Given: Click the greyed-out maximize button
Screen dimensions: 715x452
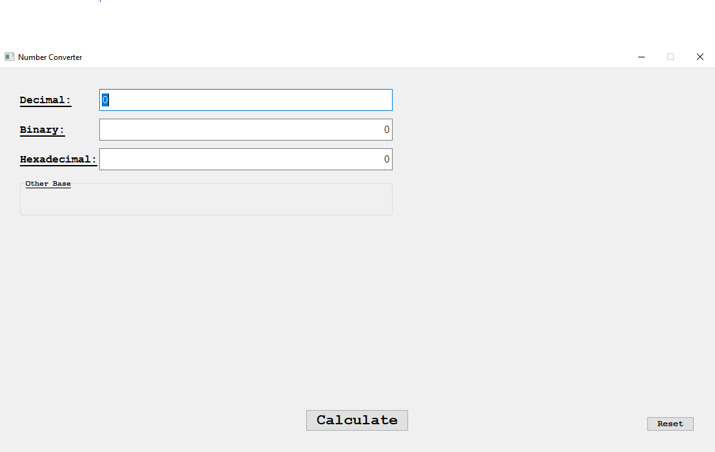Looking at the screenshot, I should (x=671, y=57).
